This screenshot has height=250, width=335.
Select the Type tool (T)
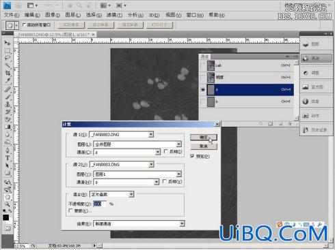8,158
